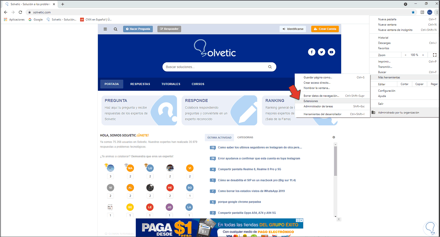Click the browser back arrow

6,12
